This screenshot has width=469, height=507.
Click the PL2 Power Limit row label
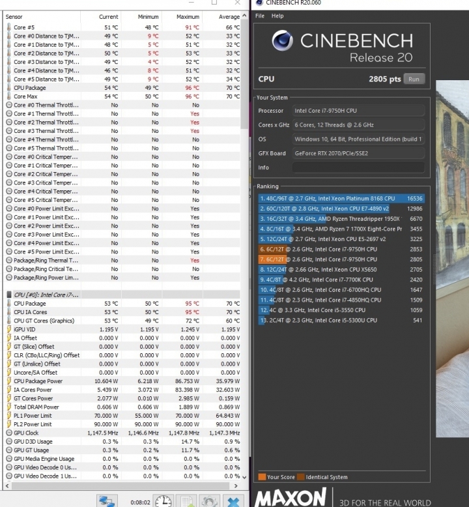(x=33, y=424)
